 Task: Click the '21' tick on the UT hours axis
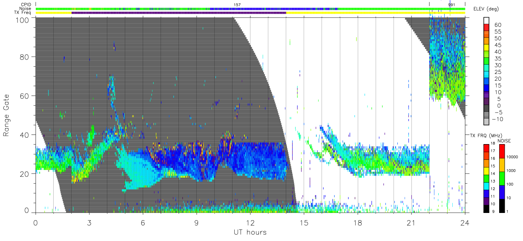point(411,222)
